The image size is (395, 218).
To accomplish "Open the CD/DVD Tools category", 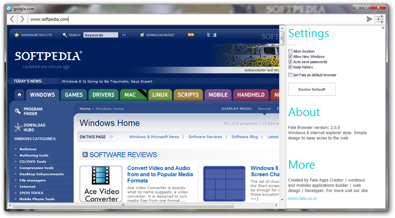I will point(33,161).
